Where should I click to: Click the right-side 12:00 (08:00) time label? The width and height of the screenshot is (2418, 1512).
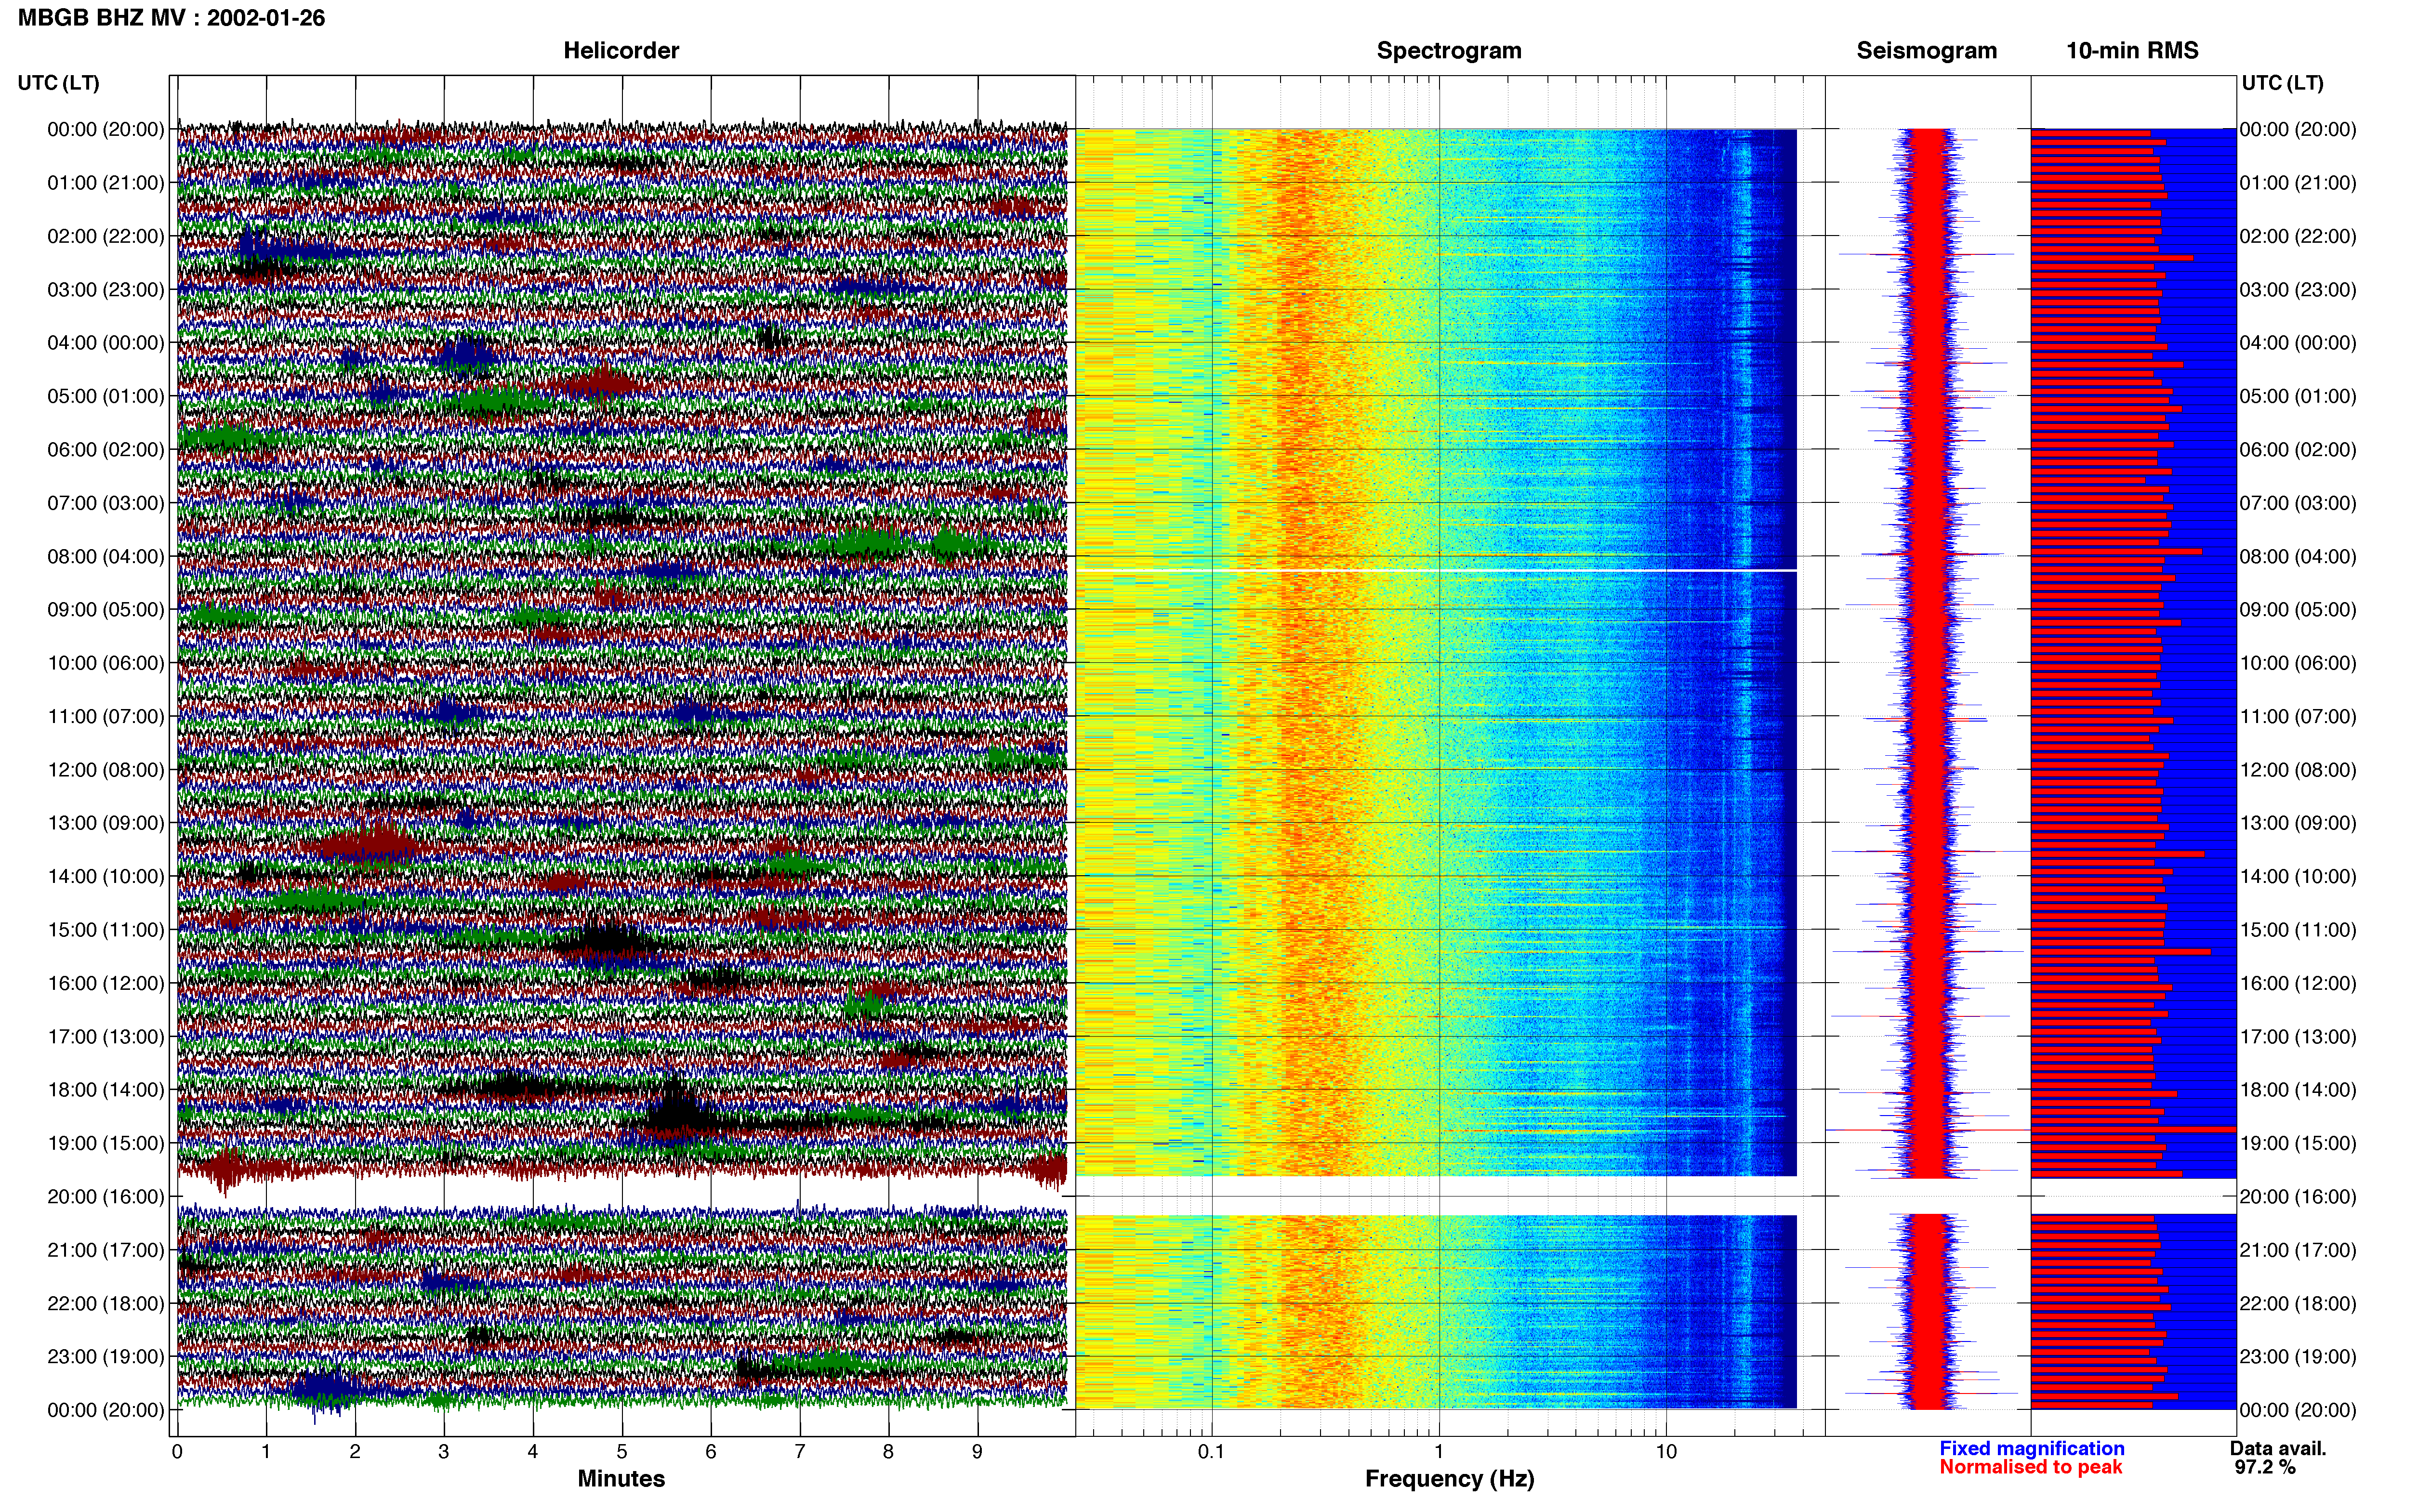coord(2298,770)
